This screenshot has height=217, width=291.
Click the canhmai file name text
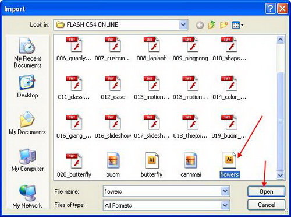[191, 174]
